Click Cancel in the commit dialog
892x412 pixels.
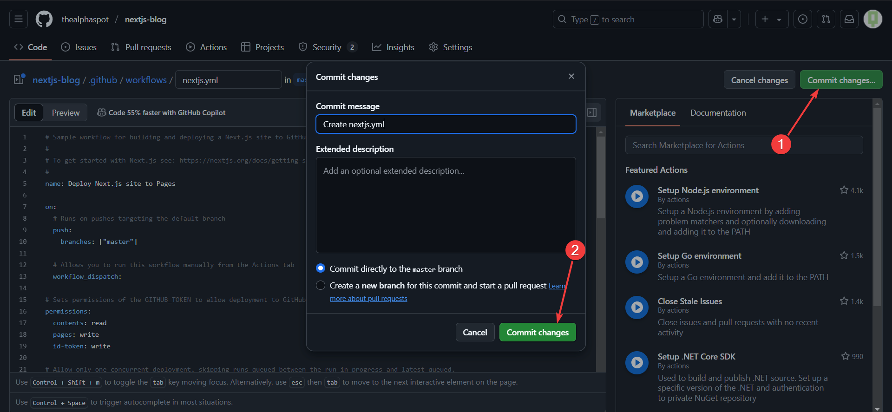coord(475,332)
